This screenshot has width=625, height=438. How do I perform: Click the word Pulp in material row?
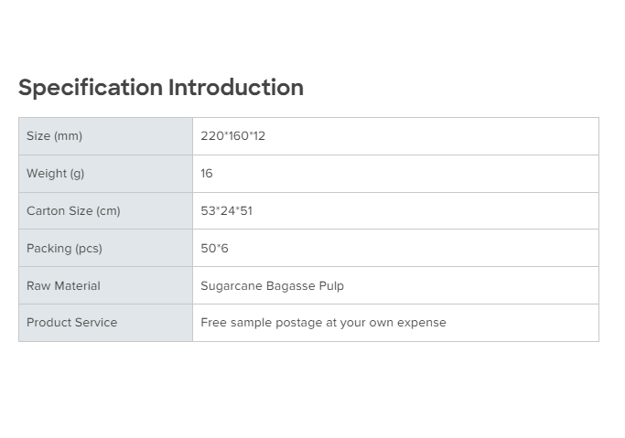coord(331,286)
